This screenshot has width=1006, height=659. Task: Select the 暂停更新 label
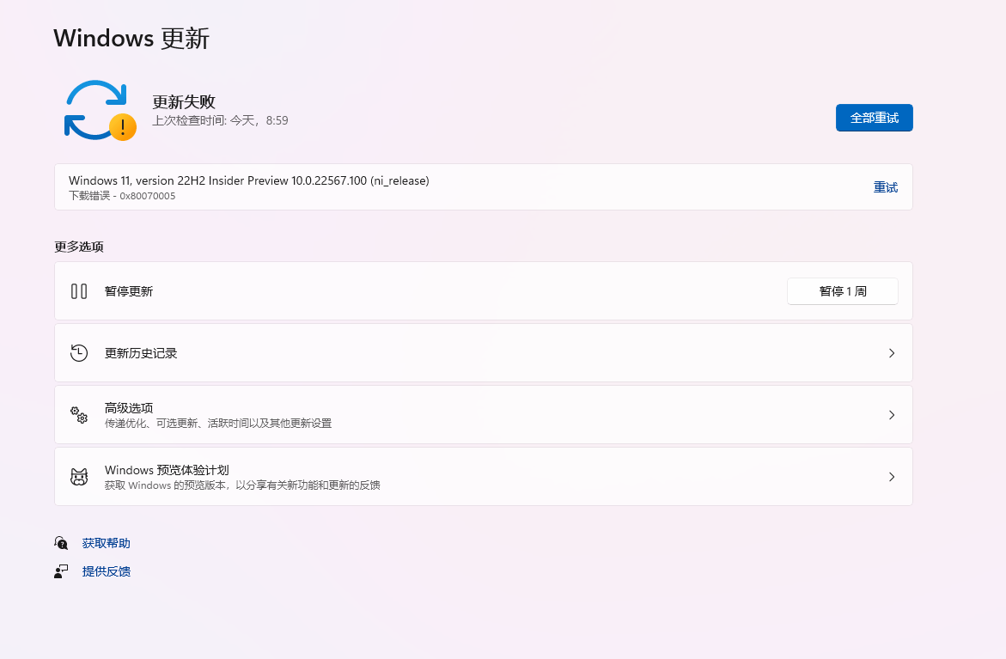tap(129, 291)
